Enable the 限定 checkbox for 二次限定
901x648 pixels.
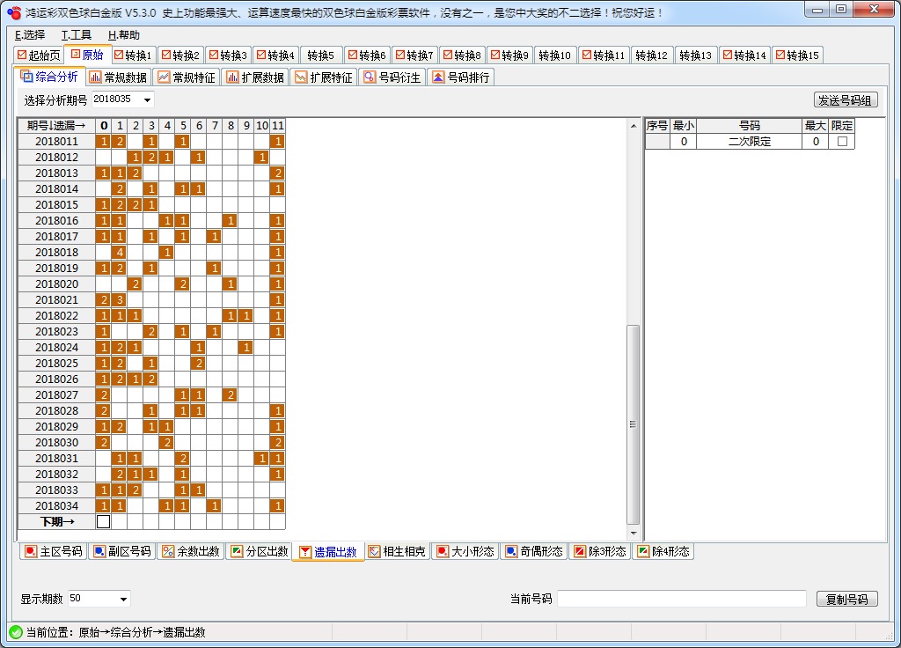[840, 140]
